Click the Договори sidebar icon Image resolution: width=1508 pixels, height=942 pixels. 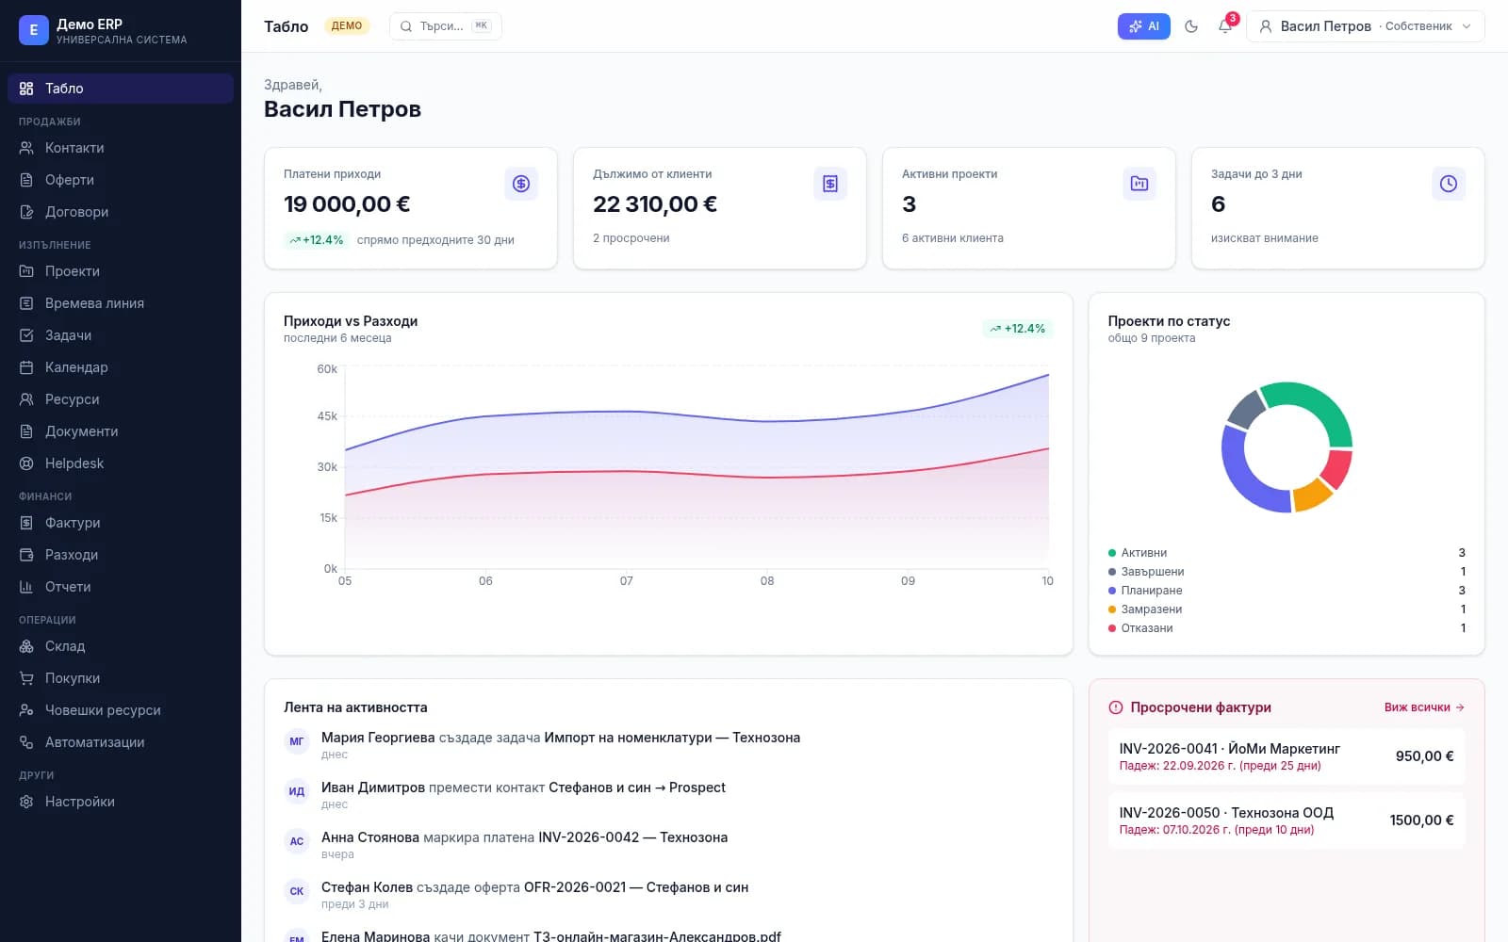pos(26,212)
